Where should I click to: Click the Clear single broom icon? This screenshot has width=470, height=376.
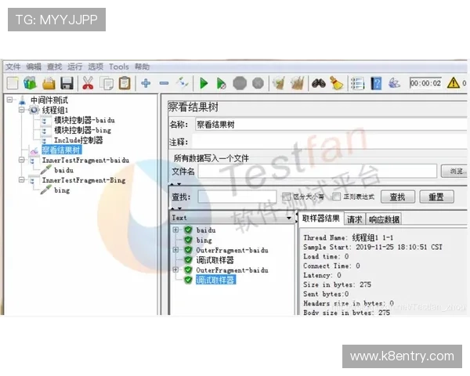(279, 83)
